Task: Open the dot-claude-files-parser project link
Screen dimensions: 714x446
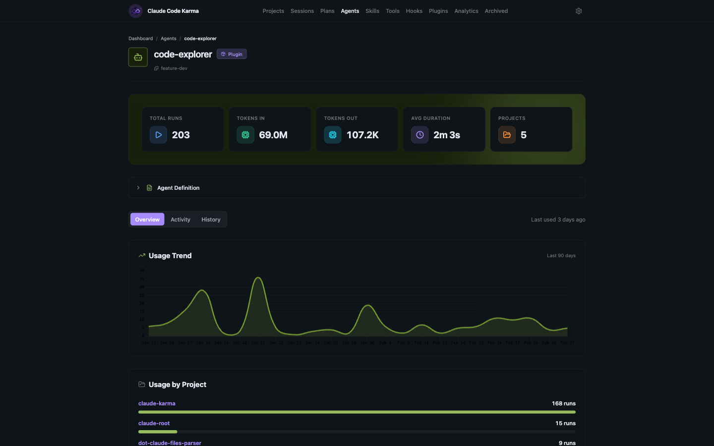Action: pos(170,443)
